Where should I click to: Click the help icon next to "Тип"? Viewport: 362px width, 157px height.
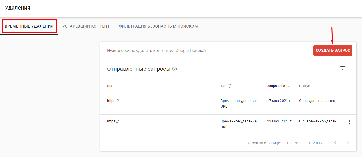coord(229,86)
